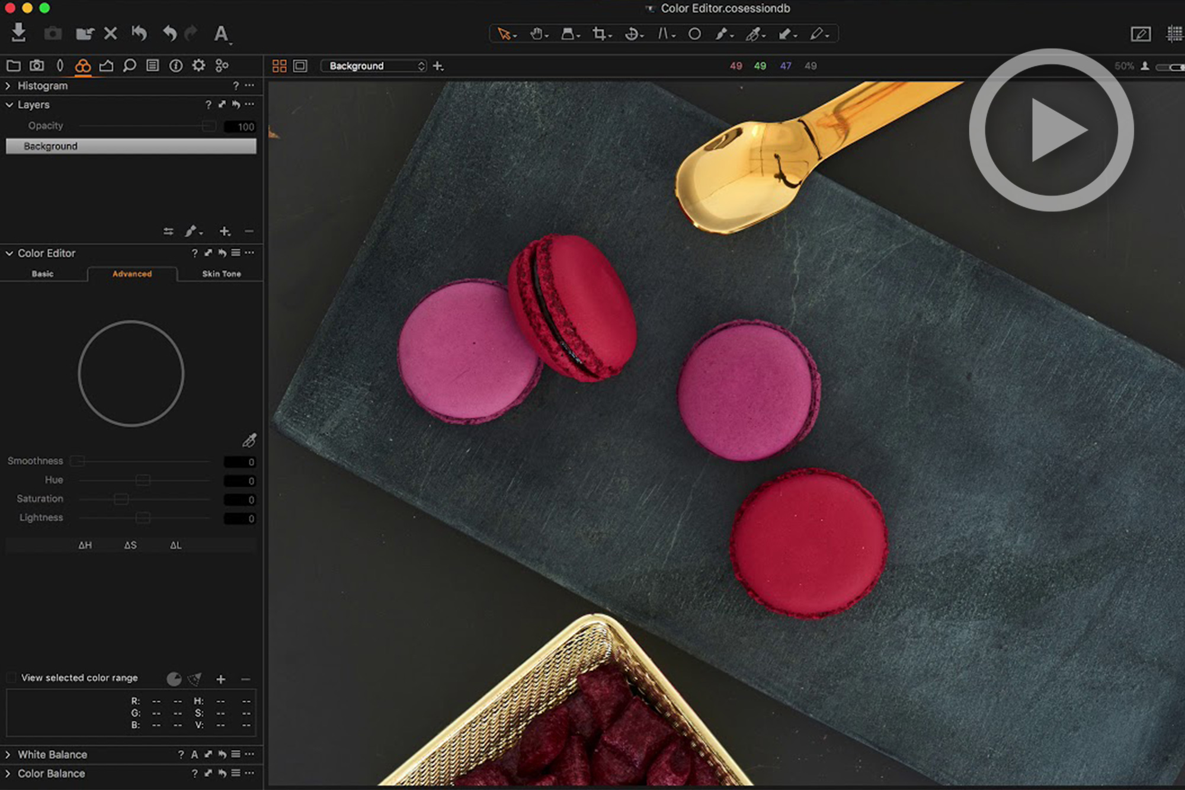Enable View selected color range
Image resolution: width=1185 pixels, height=790 pixels.
pyautogui.click(x=11, y=677)
